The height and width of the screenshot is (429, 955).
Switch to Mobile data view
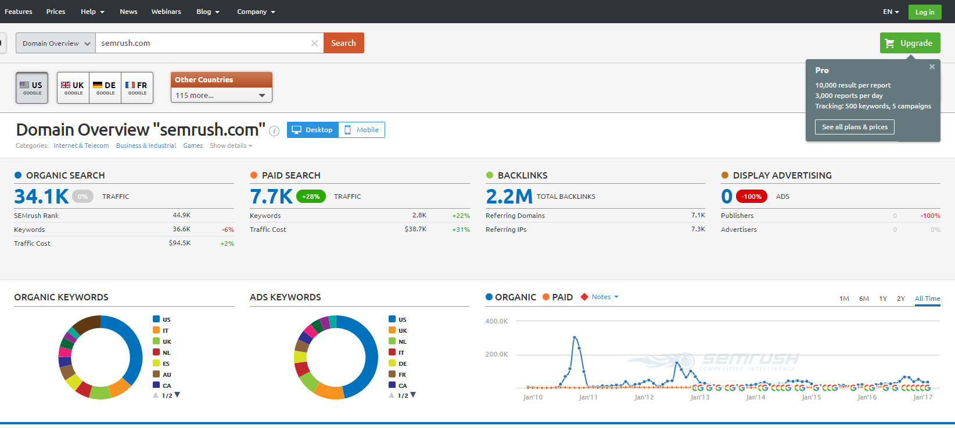(361, 130)
